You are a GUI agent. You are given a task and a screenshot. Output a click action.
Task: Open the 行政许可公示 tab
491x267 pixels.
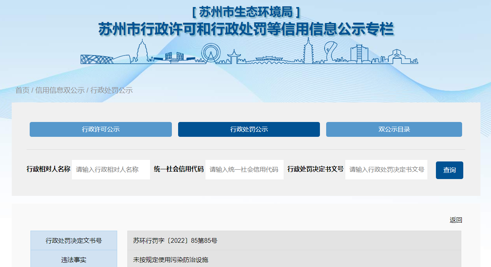click(x=101, y=129)
